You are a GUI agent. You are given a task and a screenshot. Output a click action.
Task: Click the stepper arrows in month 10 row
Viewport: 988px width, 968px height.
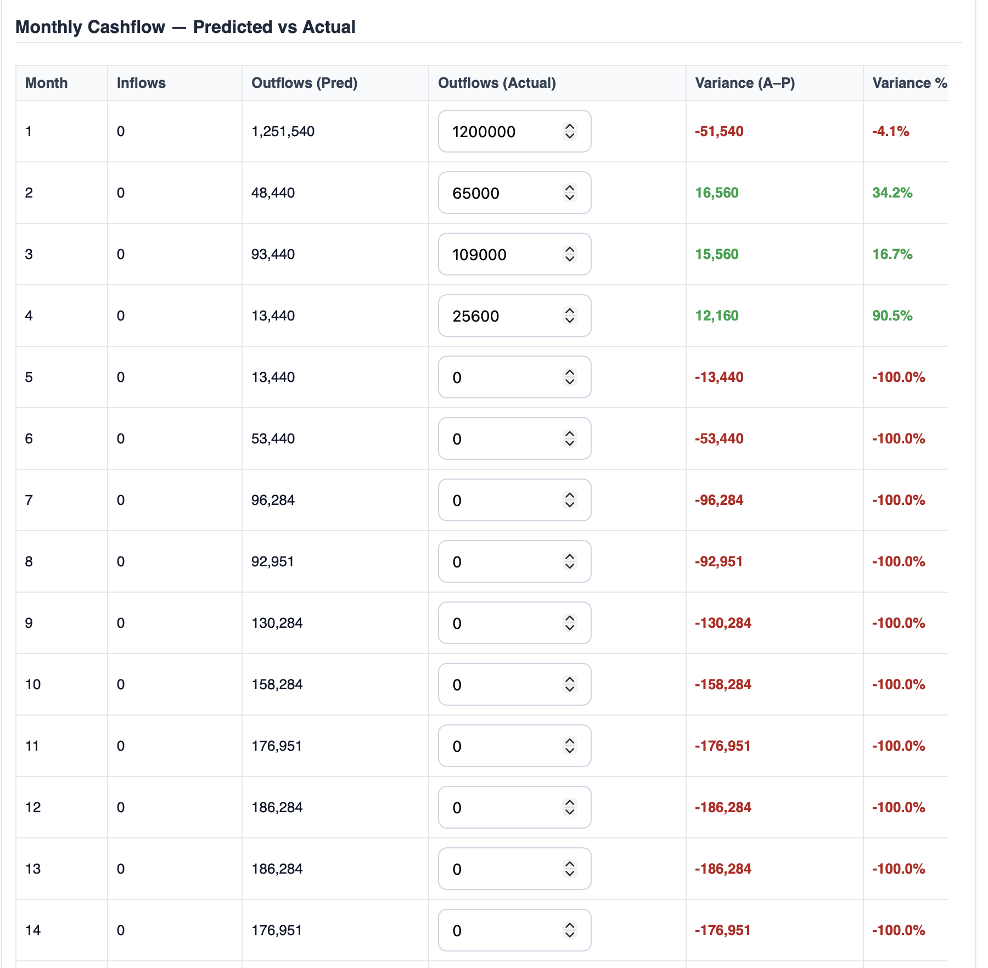tap(570, 684)
